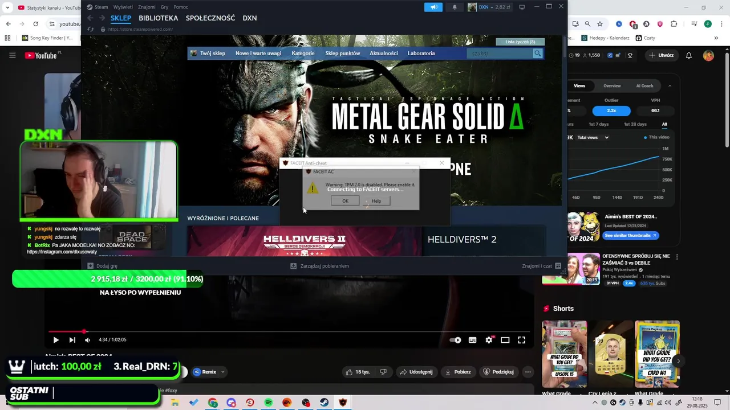Switch to SPOŁECZNOŚĆ tab in Steam
This screenshot has height=410, width=730.
[x=210, y=18]
